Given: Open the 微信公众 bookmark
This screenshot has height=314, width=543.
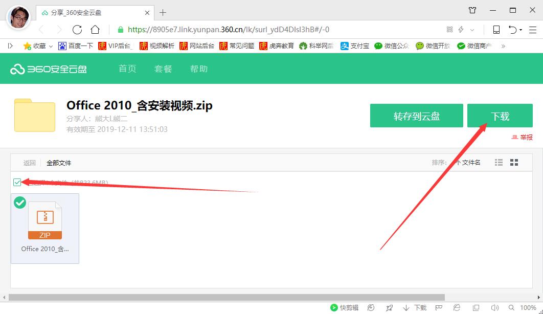Looking at the screenshot, I should pyautogui.click(x=392, y=46).
